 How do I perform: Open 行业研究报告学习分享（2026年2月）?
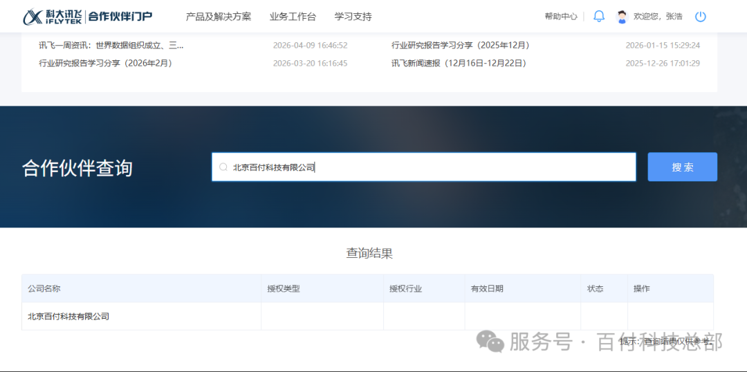[105, 63]
